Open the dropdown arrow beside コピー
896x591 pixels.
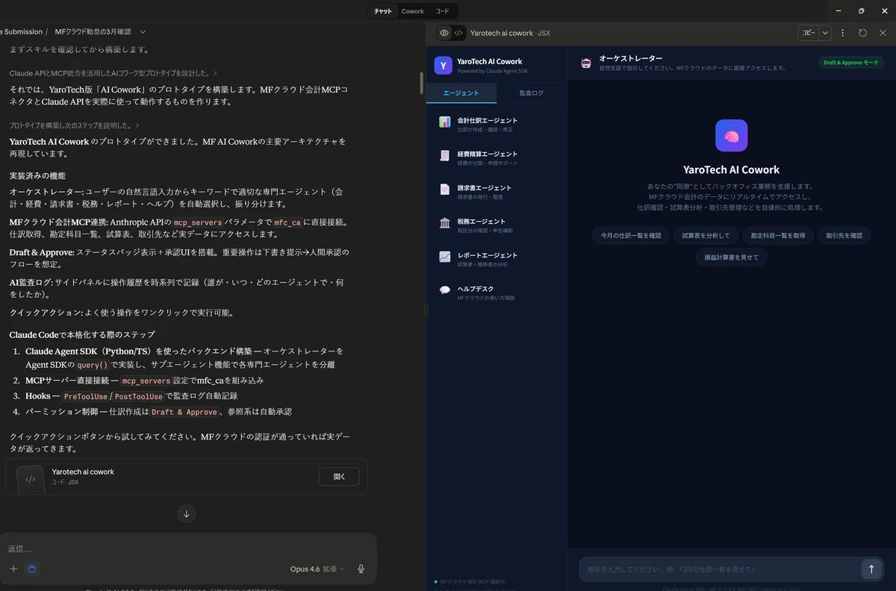click(x=825, y=33)
